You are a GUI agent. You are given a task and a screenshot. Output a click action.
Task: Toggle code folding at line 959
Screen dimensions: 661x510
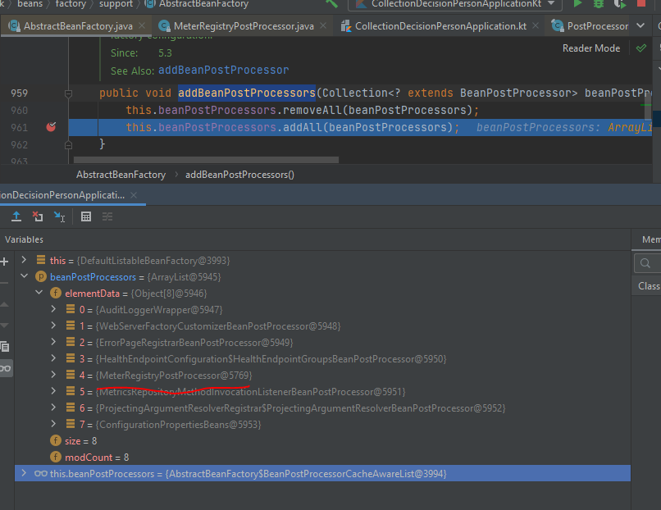pyautogui.click(x=68, y=93)
